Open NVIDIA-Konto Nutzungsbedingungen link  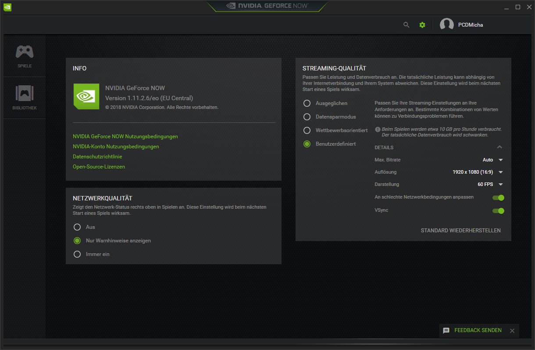116,147
